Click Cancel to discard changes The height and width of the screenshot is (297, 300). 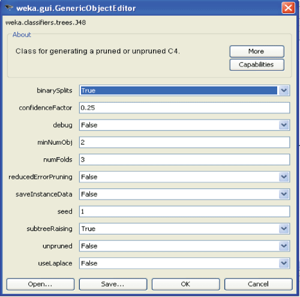259,284
